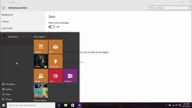The height and width of the screenshot is (108, 192).
Task: Click the search magnifier icon
Action: click(x=188, y=8)
